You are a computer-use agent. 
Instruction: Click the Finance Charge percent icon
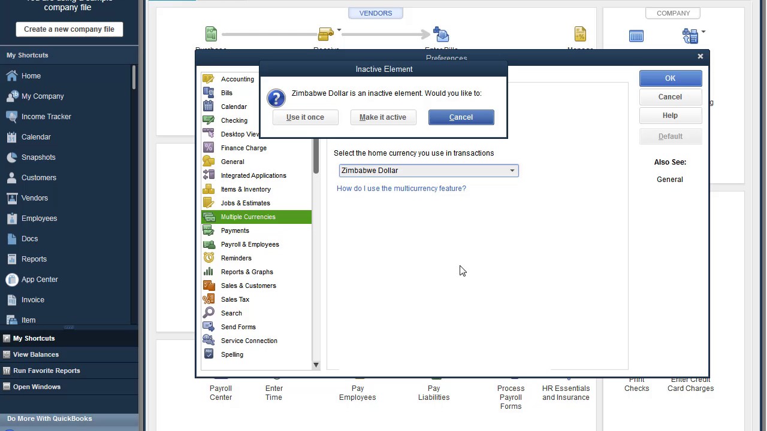click(209, 148)
